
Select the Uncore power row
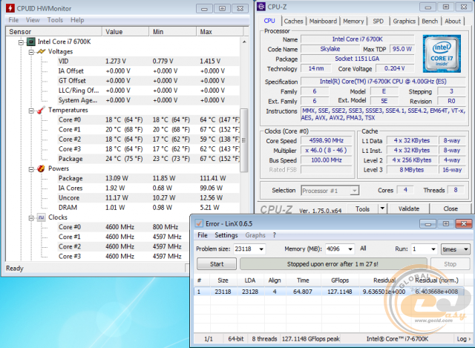click(x=148, y=198)
